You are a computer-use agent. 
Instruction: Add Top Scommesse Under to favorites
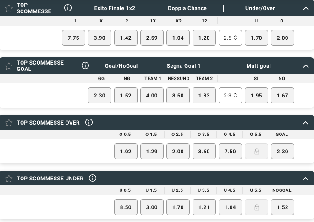pos(9,179)
